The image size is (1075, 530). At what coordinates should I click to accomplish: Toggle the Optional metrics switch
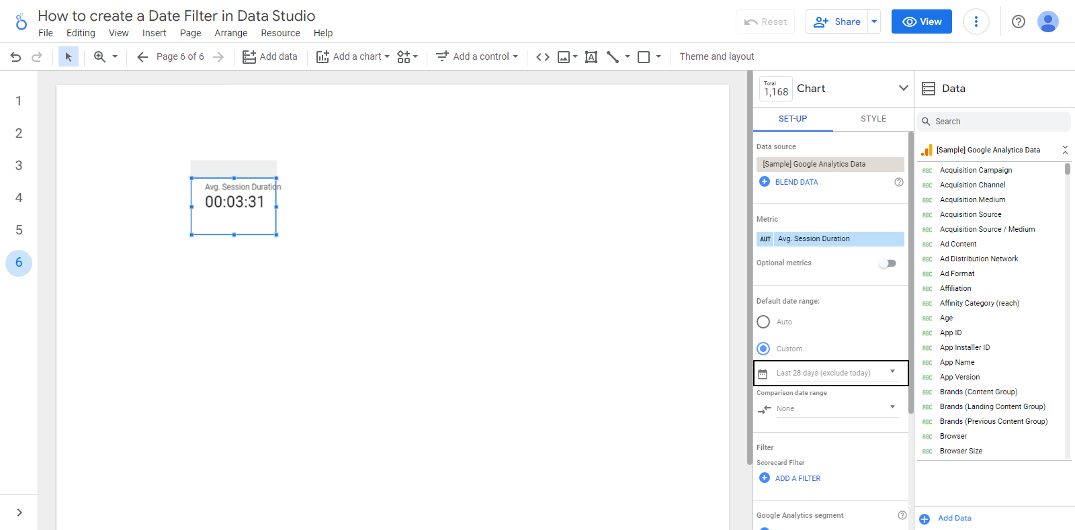click(887, 263)
